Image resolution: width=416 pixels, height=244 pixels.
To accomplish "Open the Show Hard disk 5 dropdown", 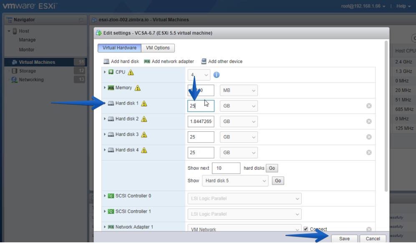I will pos(235,181).
